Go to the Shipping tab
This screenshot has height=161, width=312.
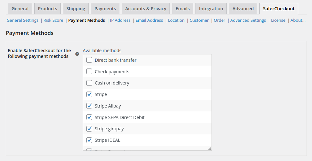tap(76, 9)
